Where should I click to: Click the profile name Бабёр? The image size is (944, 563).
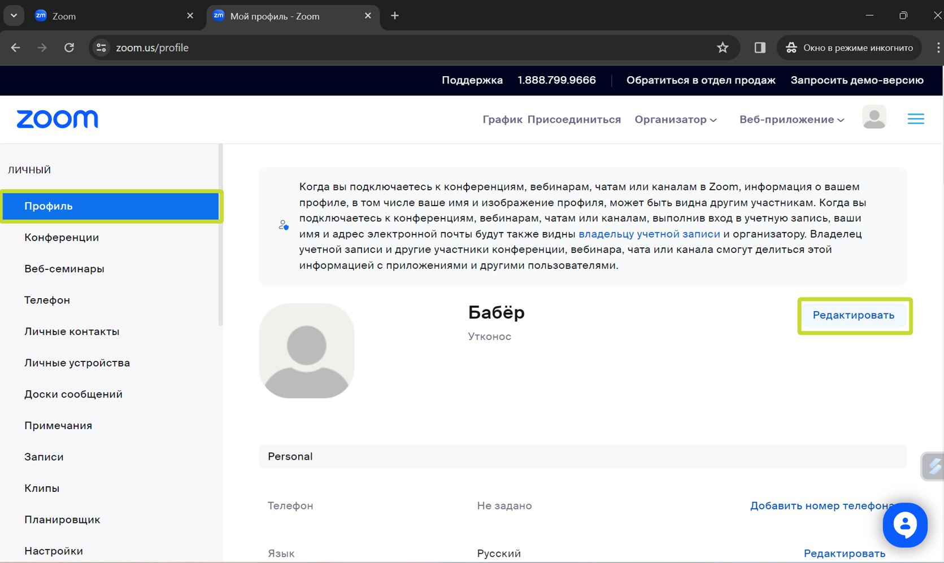[496, 312]
